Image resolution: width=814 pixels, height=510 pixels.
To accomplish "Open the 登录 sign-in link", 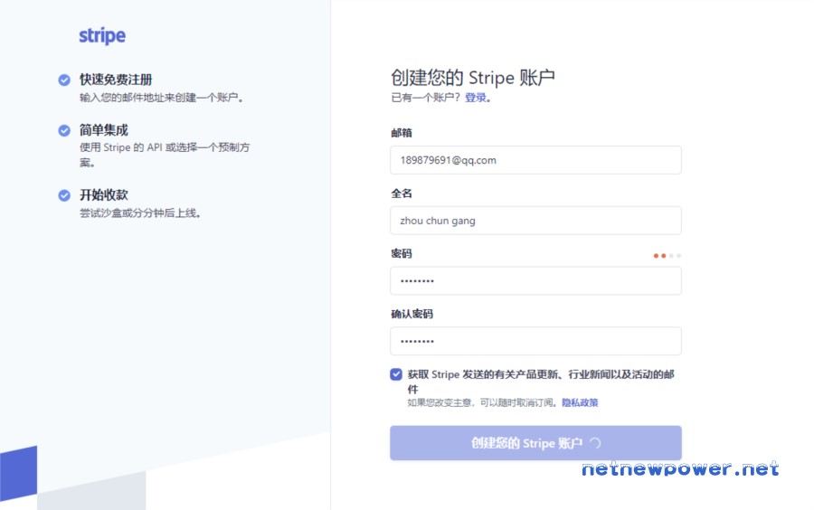I will click(476, 98).
